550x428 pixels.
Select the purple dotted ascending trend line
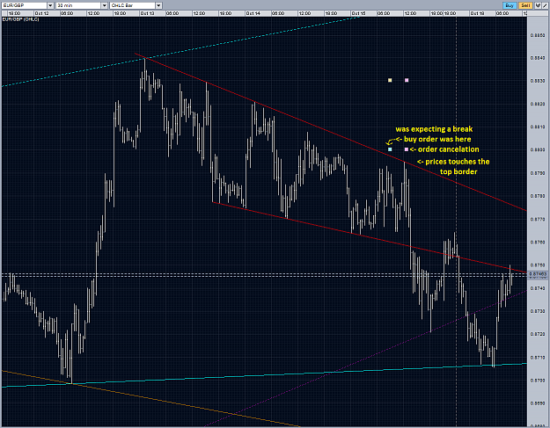(x=365, y=359)
